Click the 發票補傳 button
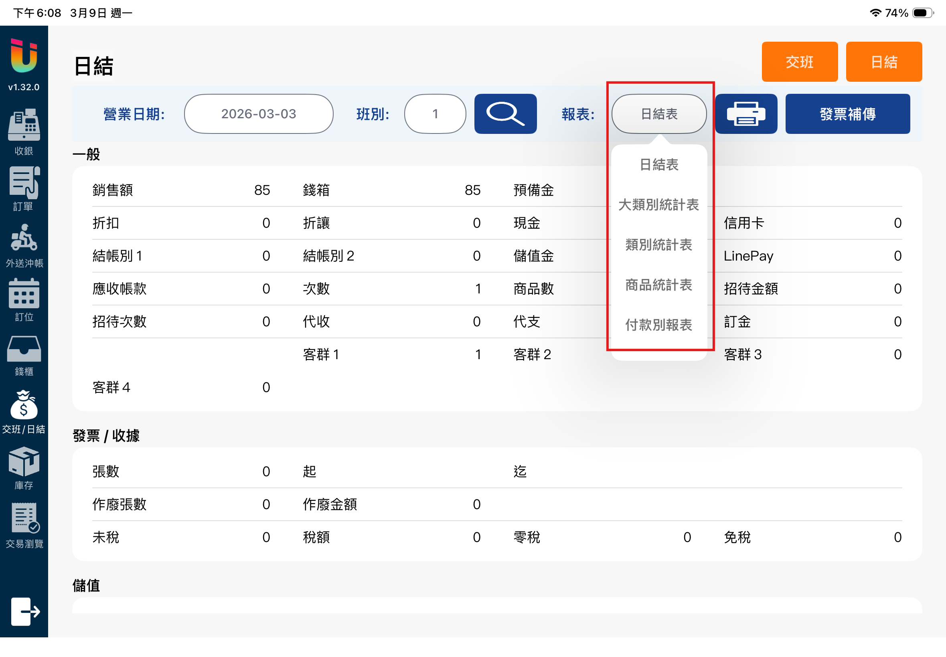 click(848, 114)
